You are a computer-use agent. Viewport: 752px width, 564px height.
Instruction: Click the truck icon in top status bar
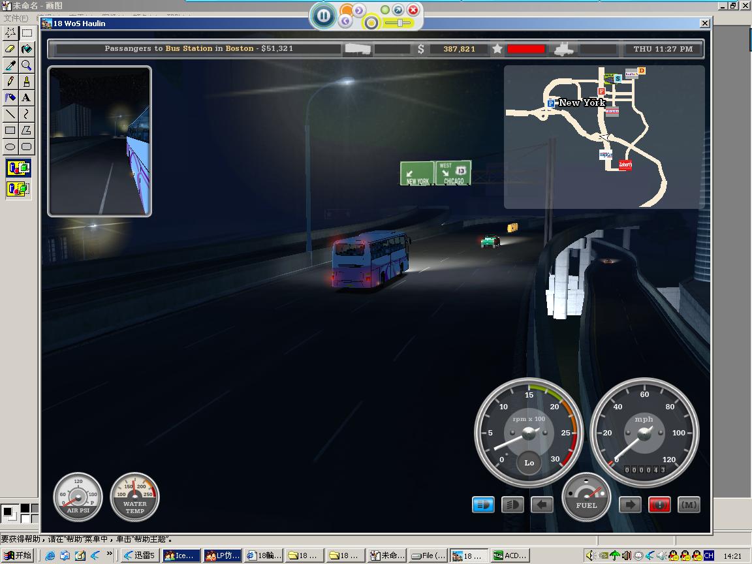[563, 49]
